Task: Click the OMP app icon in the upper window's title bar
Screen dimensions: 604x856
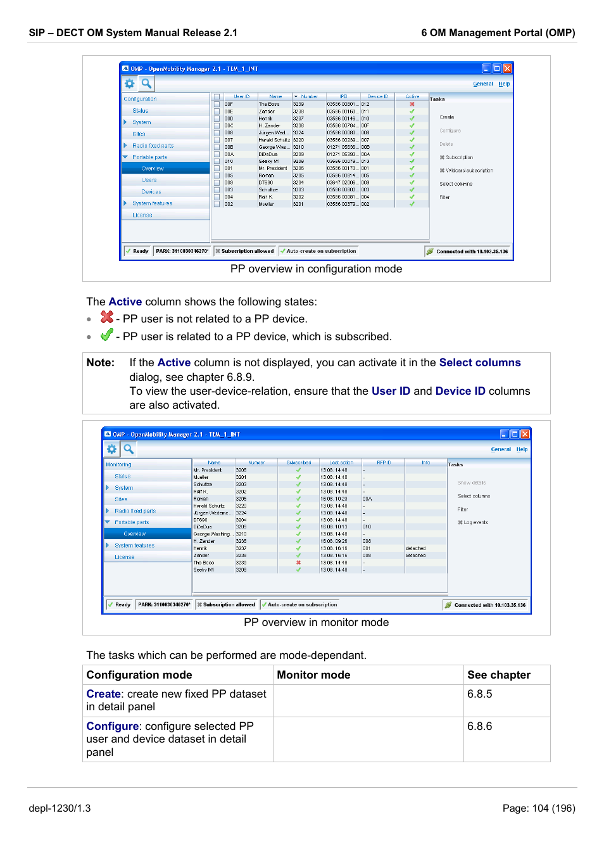Action: pos(125,68)
